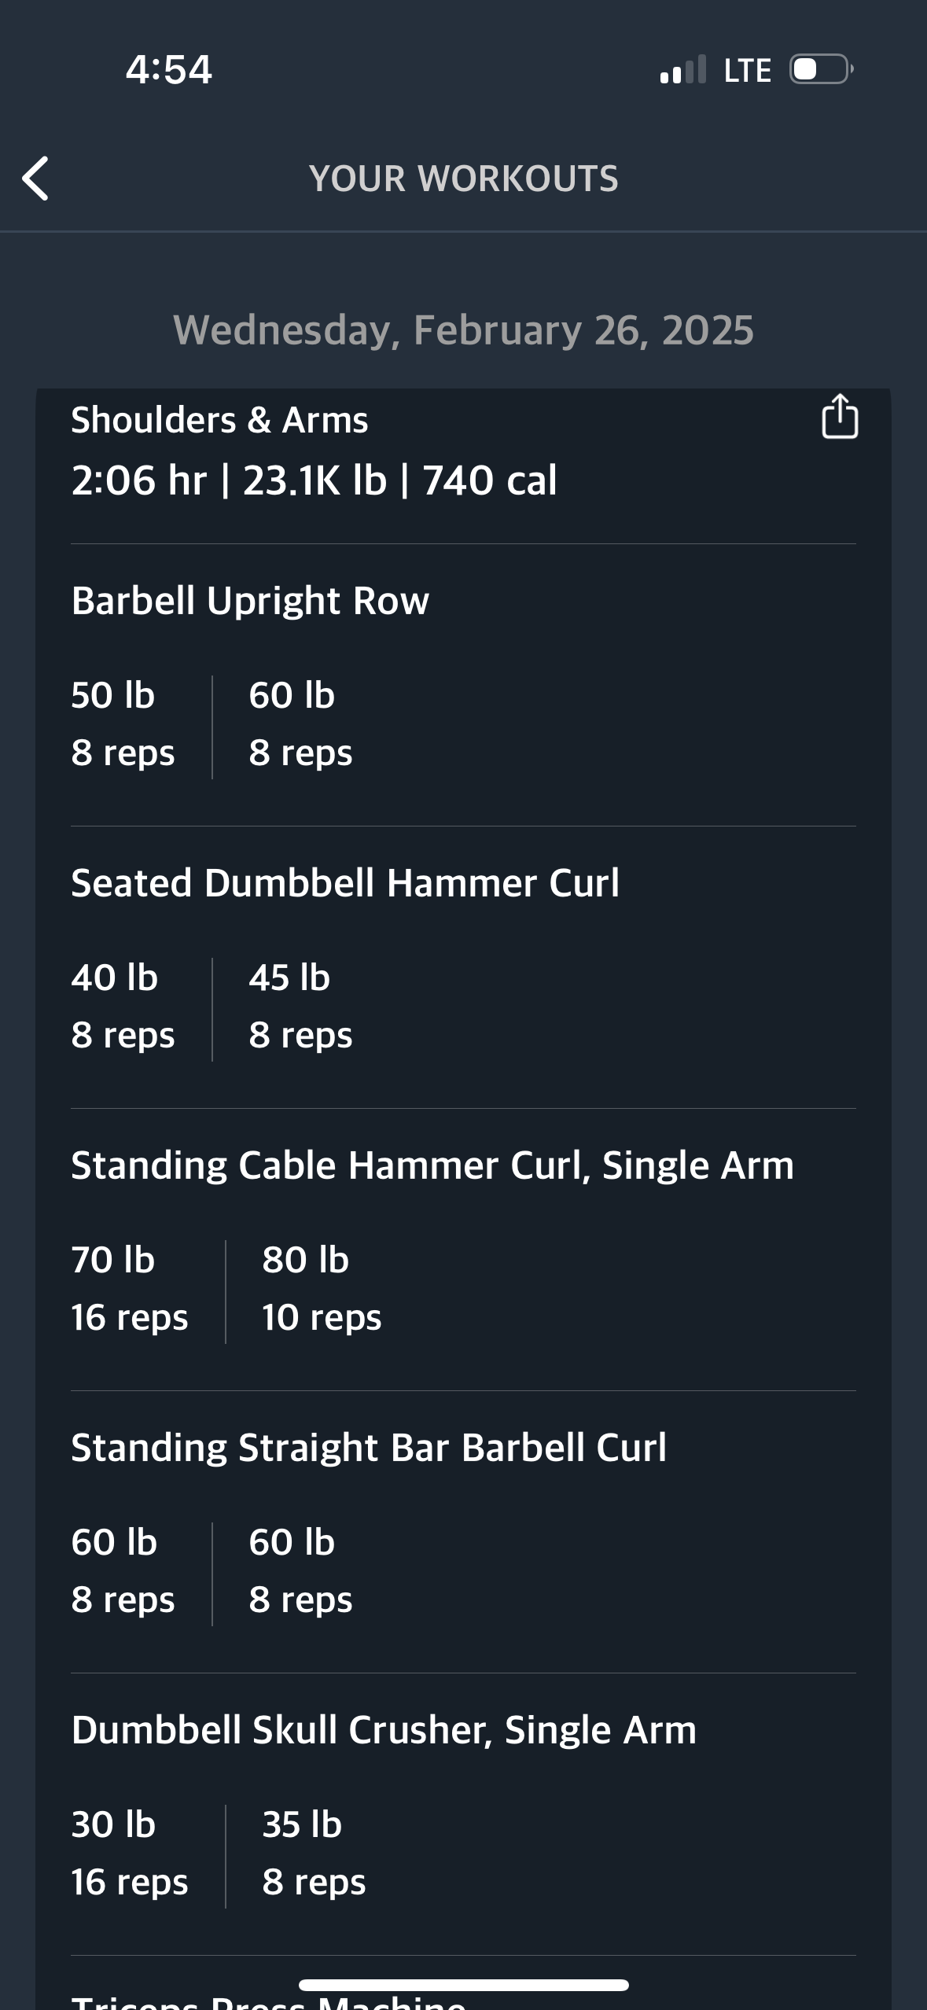927x2010 pixels.
Task: Select the 45 lb hammer curl set
Action: point(300,1007)
